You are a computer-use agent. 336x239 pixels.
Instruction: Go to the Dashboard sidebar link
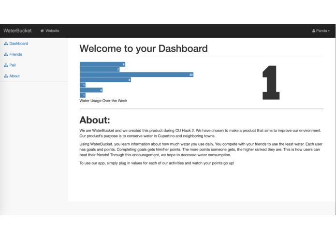19,44
